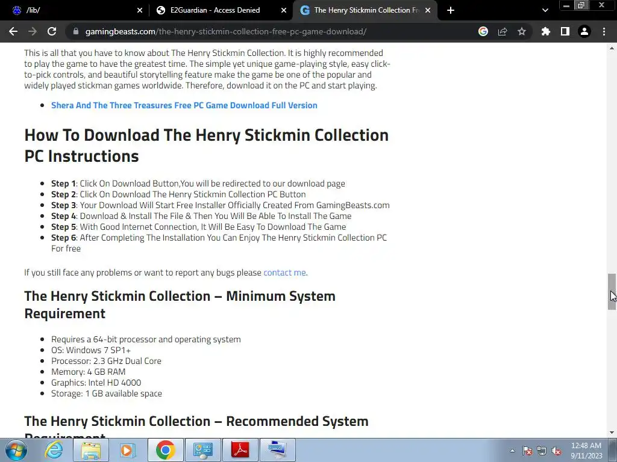Launch Internet Explorer from taskbar
The image size is (617, 462).
pos(54,450)
